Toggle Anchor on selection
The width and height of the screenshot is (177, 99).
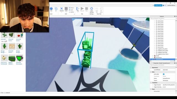tap(71, 12)
